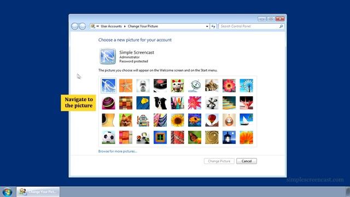Image resolution: width=350 pixels, height=197 pixels.
Task: Open Browse for more pictures link
Action: tap(118, 151)
